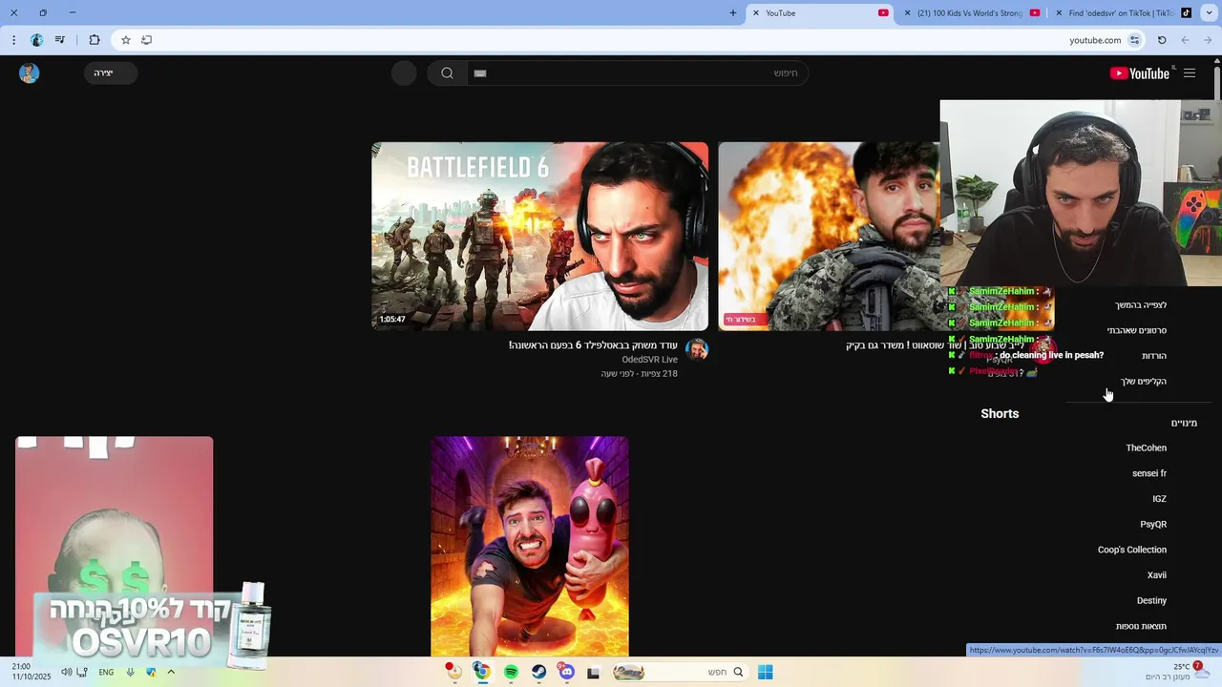Click the channel avatar beside Battlefield video title
Screen dimensions: 1222x687
[697, 349]
